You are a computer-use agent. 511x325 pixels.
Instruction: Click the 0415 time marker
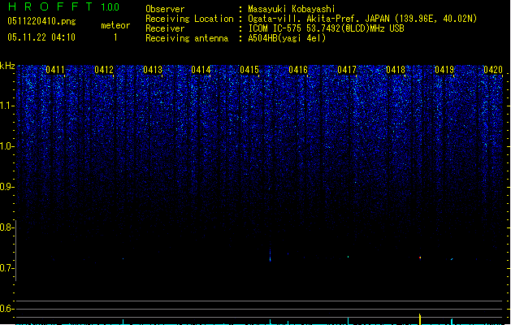click(249, 70)
